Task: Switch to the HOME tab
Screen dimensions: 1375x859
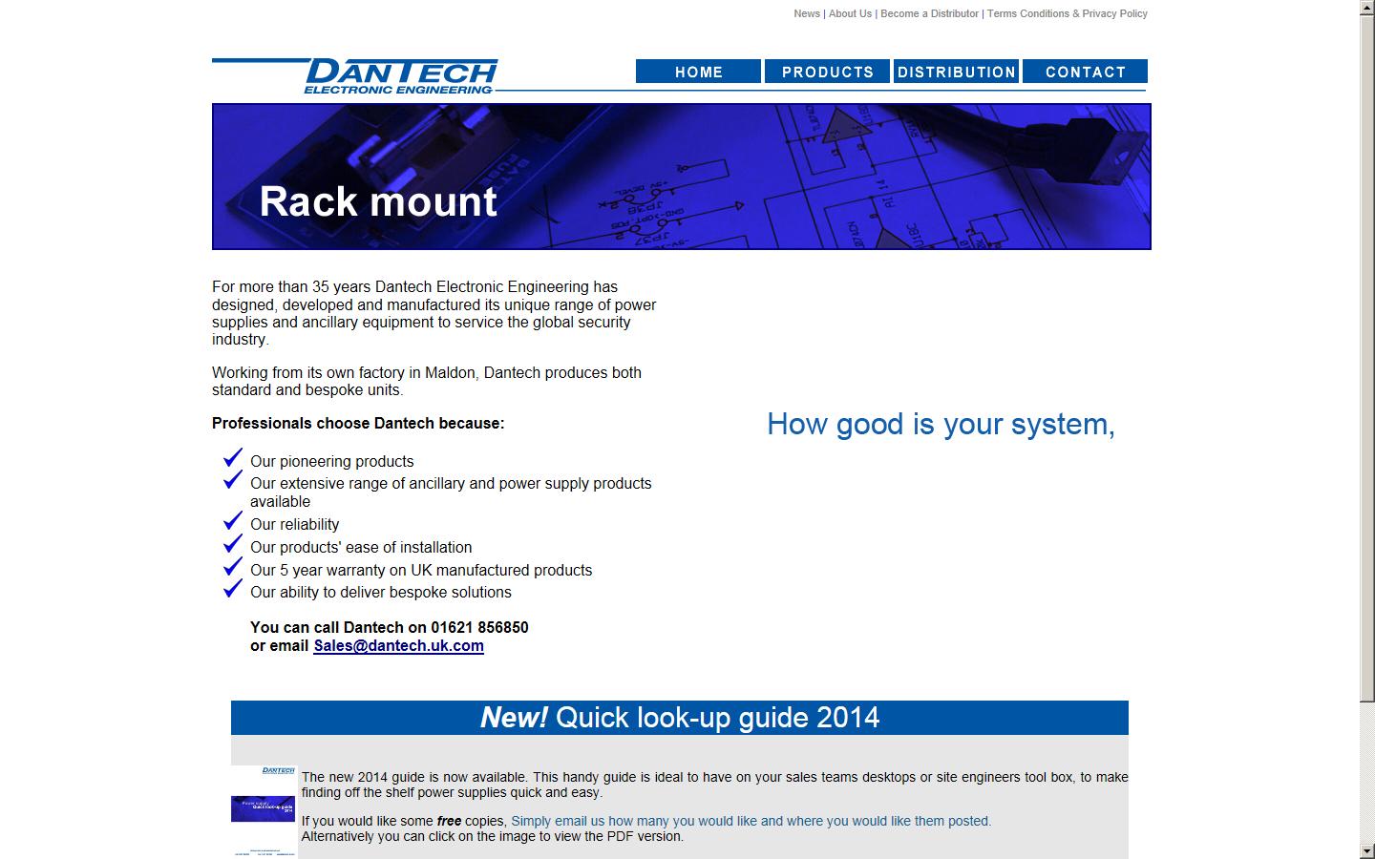Action: [698, 72]
